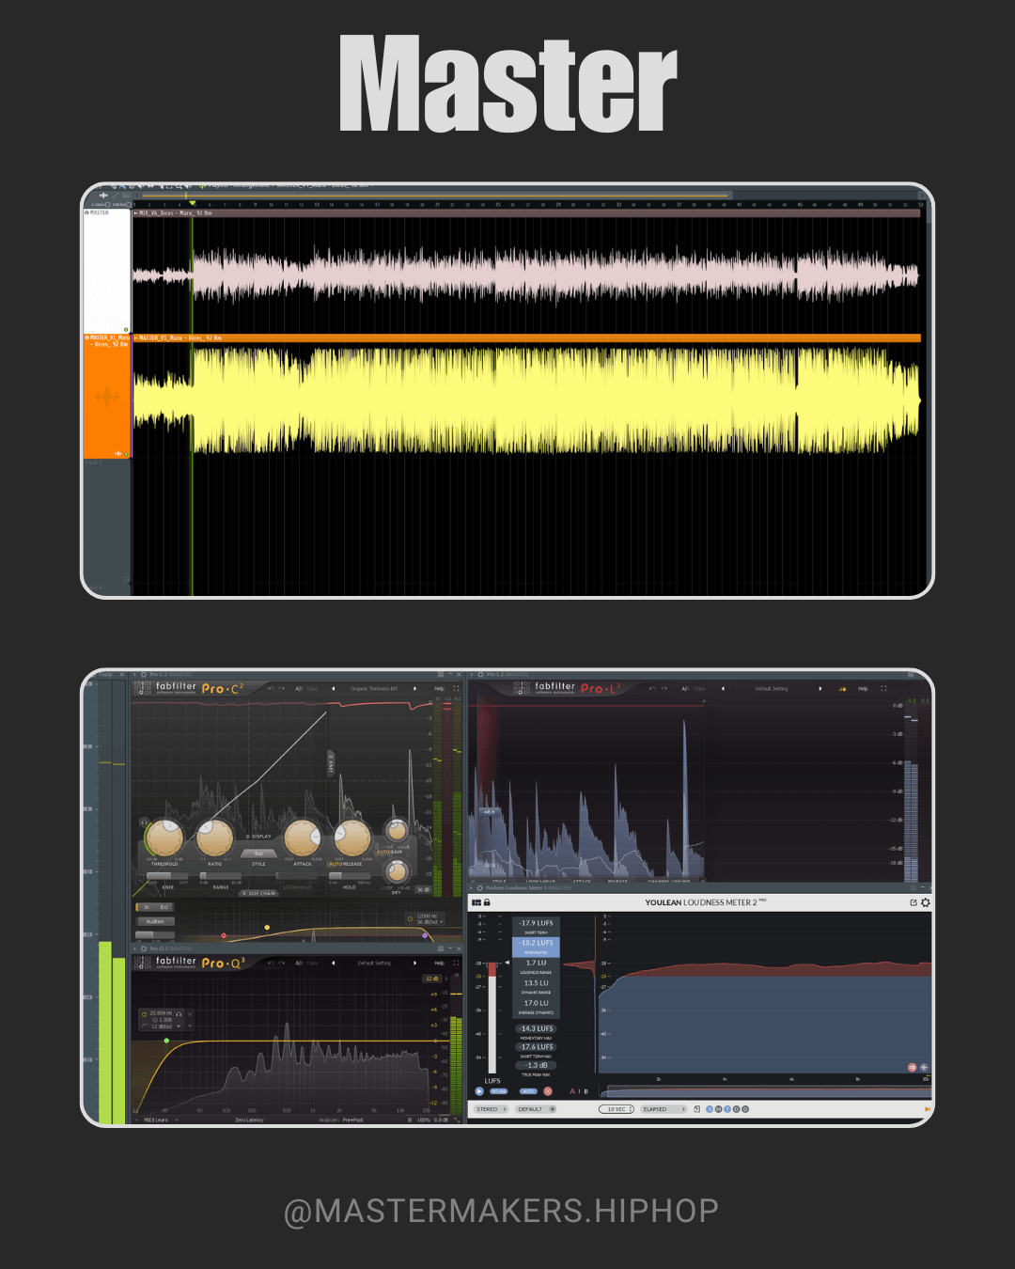Toggle band bypass power icon in Pro-Q 3
1015x1269 pixels.
click(144, 1014)
